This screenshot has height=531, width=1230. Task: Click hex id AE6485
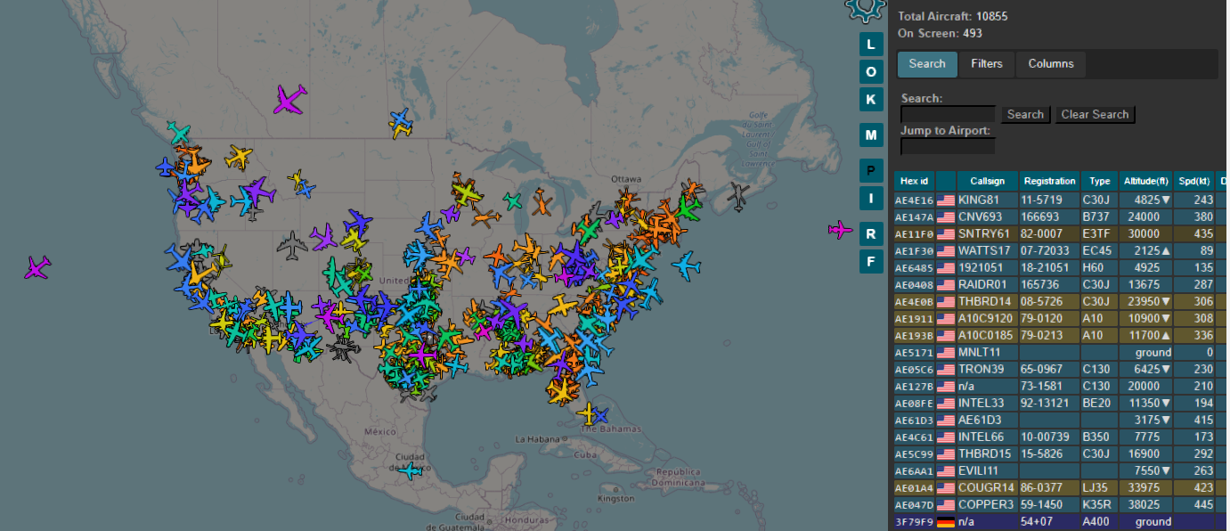[x=914, y=267]
